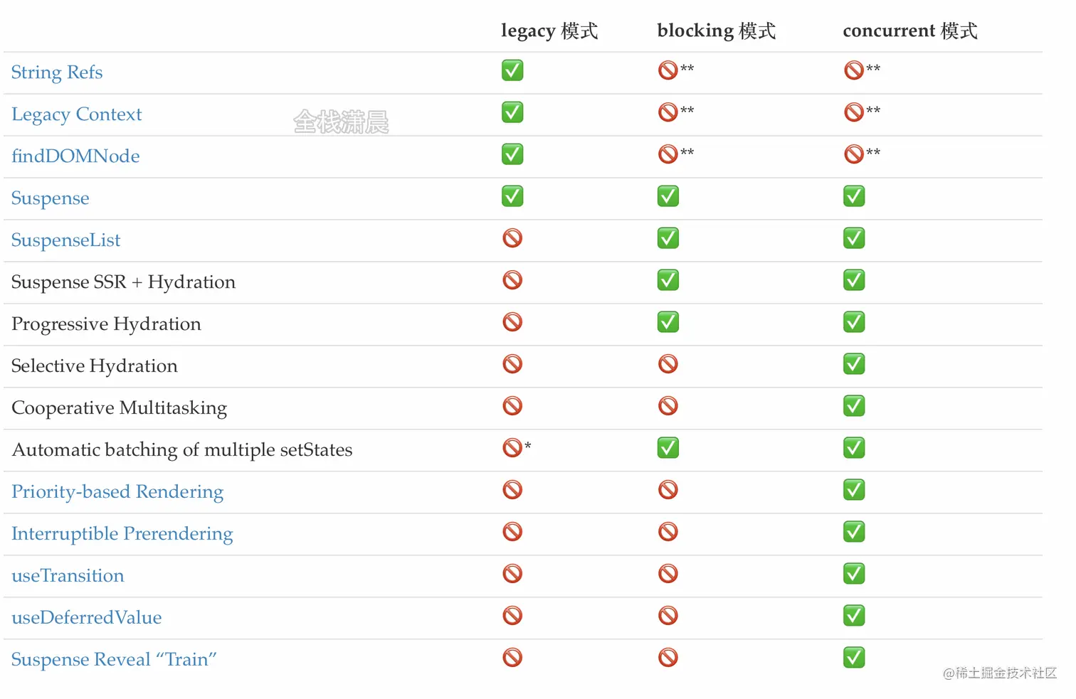Click blocking prohibited icon for Legacy Context
Viewport: 1076px width, 699px height.
(x=668, y=112)
